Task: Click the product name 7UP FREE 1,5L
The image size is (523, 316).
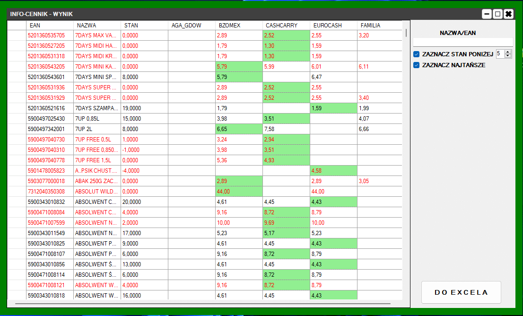Action: 97,160
